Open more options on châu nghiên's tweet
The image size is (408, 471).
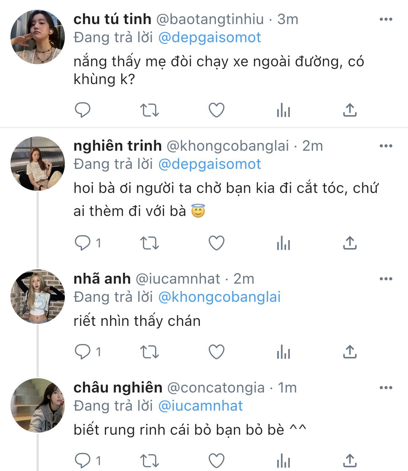click(386, 388)
